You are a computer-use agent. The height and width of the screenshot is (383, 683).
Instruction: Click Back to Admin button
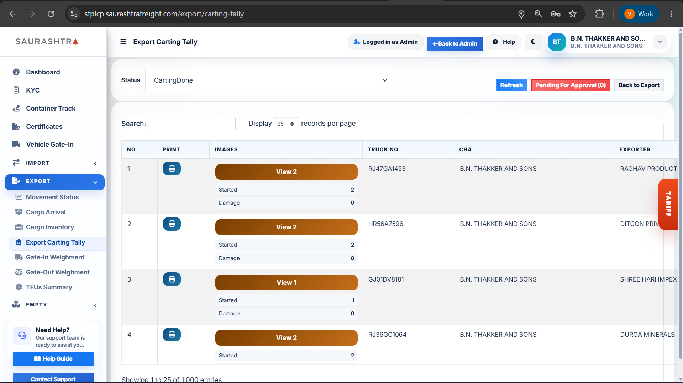click(x=455, y=44)
